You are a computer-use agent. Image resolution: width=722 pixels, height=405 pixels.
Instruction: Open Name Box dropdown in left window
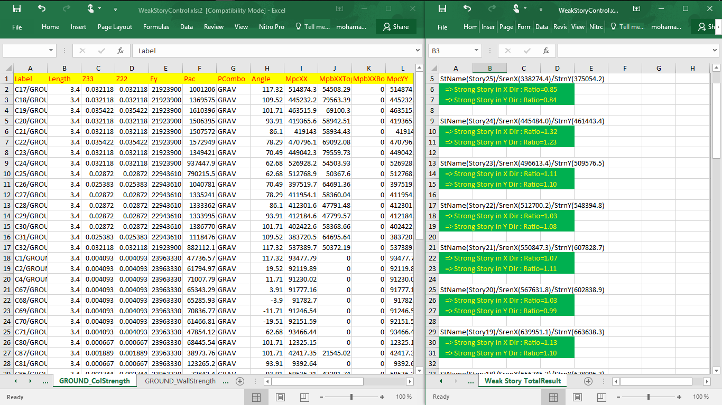click(51, 51)
